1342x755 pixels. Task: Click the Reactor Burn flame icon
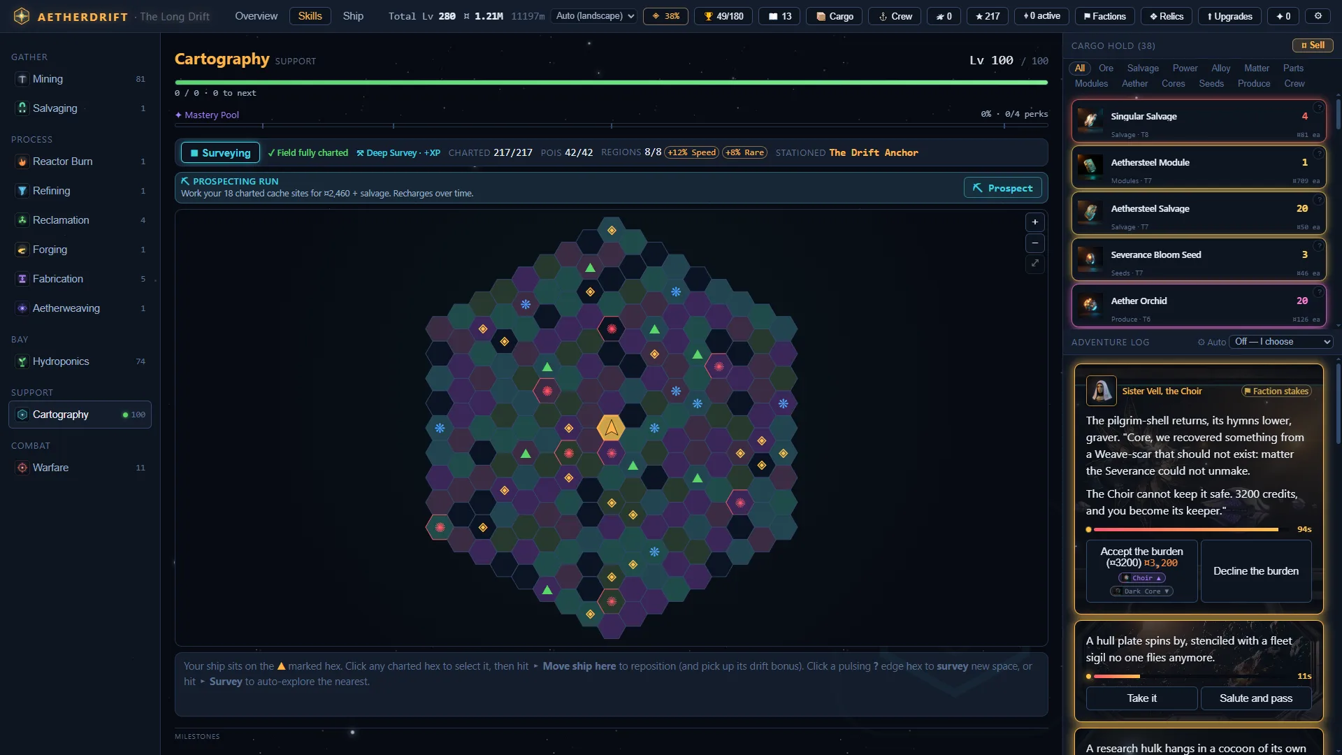22,161
